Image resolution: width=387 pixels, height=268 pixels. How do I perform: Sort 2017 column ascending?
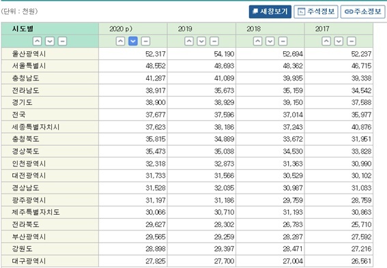coord(326,41)
